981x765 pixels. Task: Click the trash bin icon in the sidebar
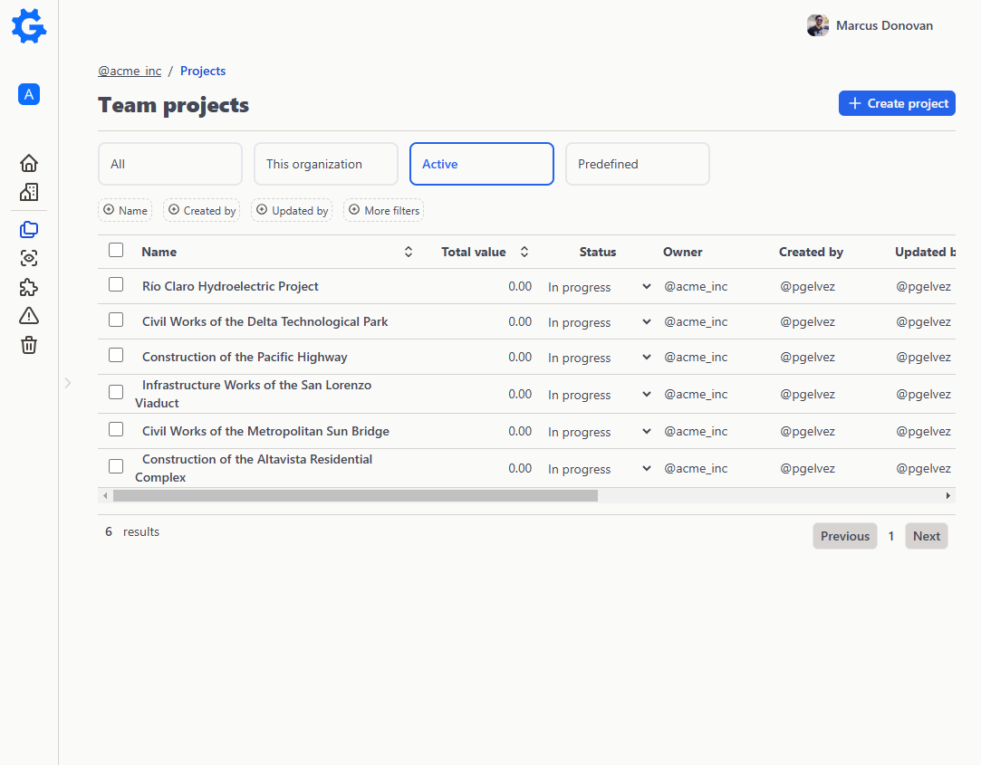28,345
